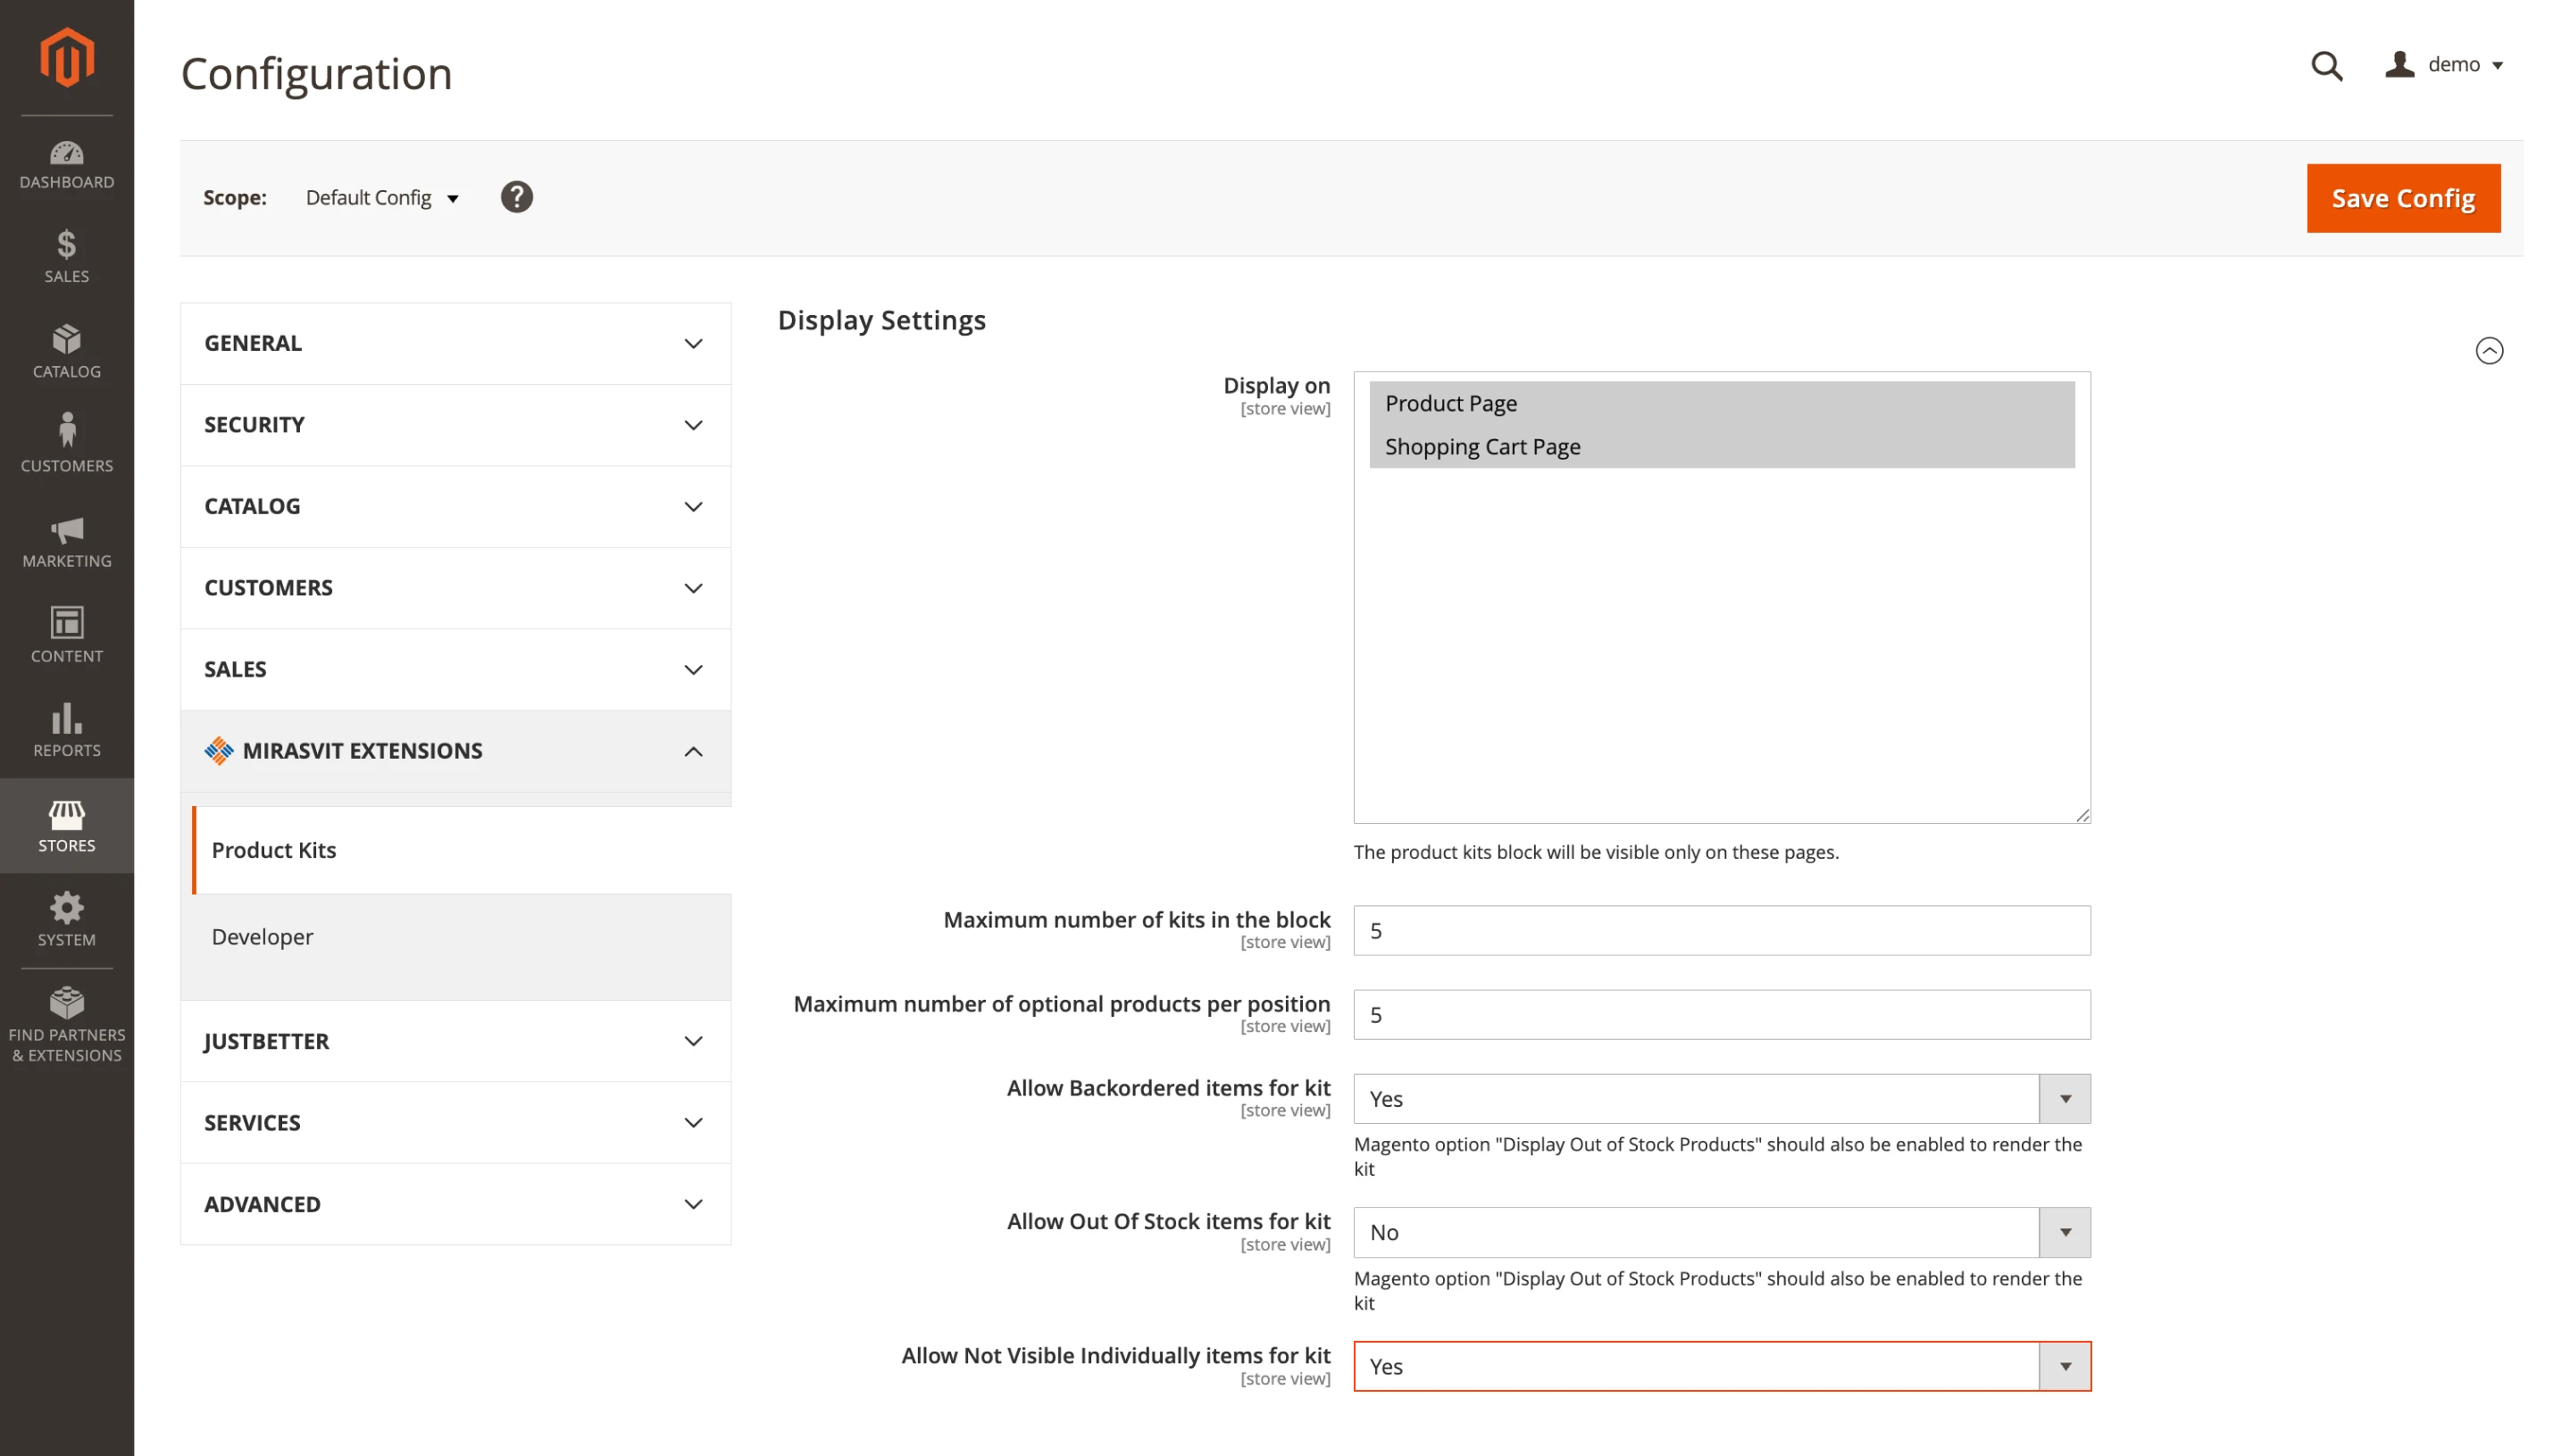Open the System sidebar icon
The image size is (2570, 1456).
(x=66, y=918)
